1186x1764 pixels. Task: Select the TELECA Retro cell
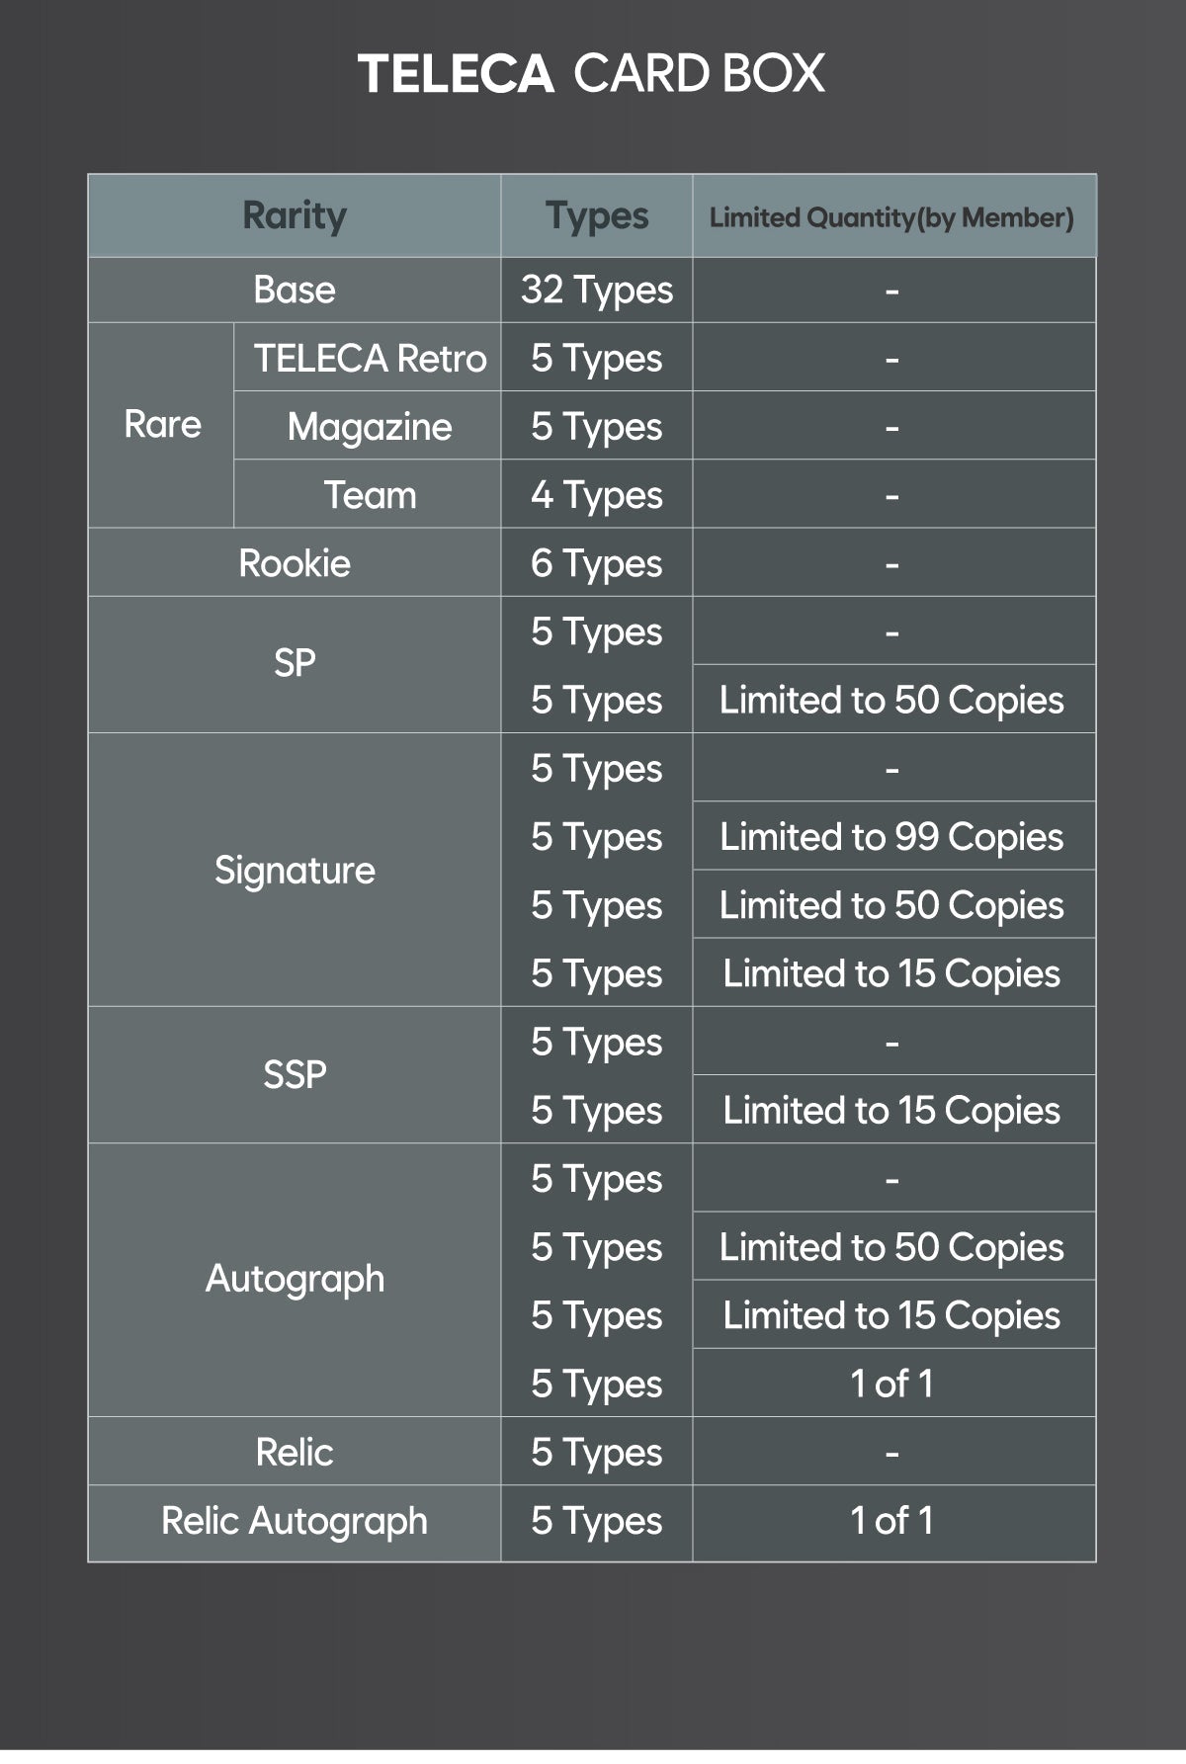pos(369,358)
